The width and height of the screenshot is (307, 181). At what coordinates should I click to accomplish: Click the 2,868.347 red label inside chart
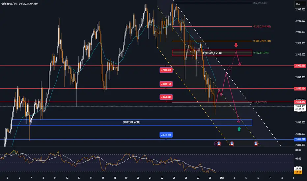pyautogui.click(x=166, y=97)
